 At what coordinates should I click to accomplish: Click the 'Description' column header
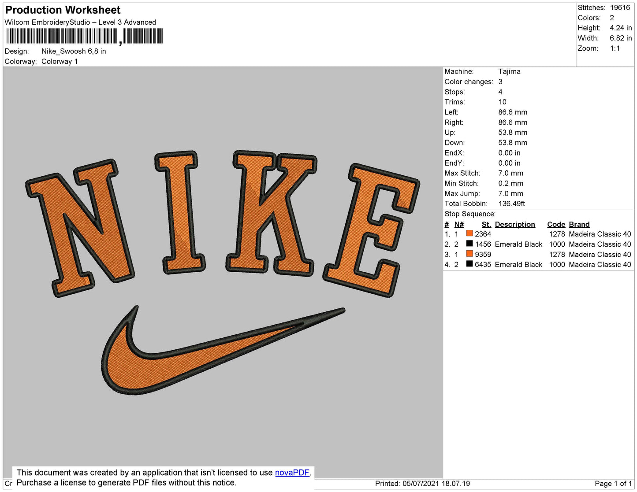pyautogui.click(x=515, y=224)
